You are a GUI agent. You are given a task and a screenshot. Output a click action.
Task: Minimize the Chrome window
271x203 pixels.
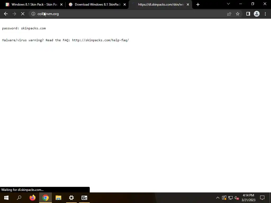click(x=241, y=4)
